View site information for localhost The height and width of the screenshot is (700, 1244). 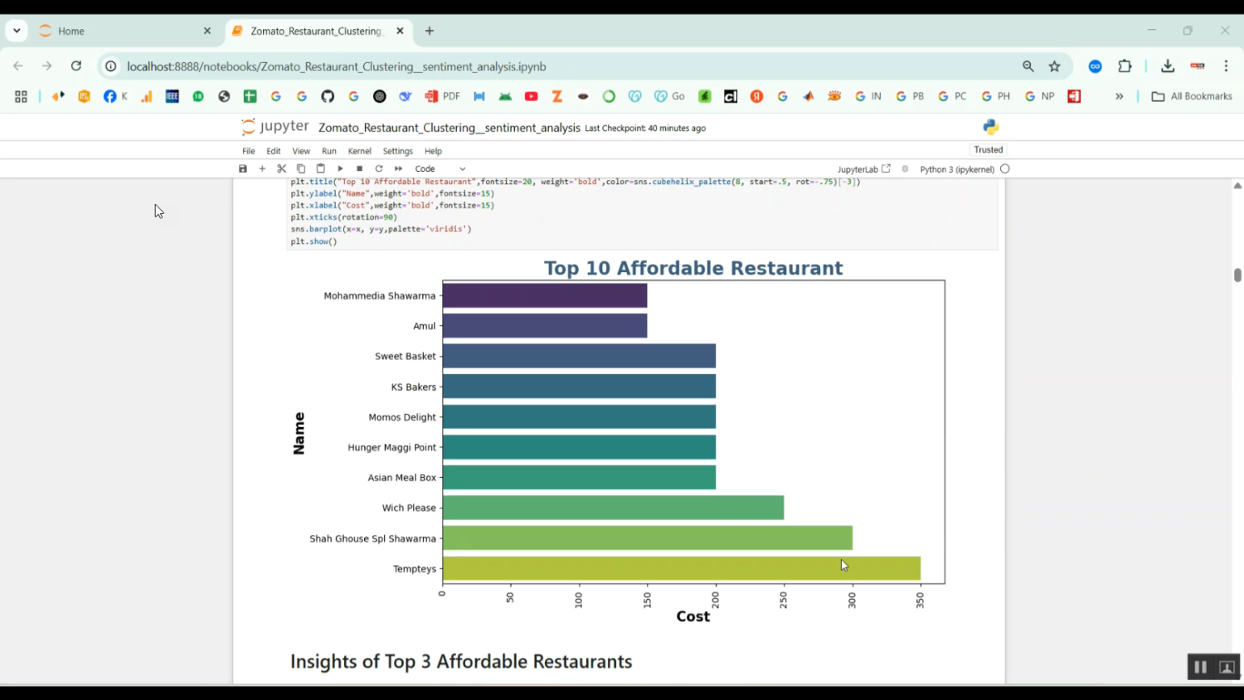tap(110, 66)
